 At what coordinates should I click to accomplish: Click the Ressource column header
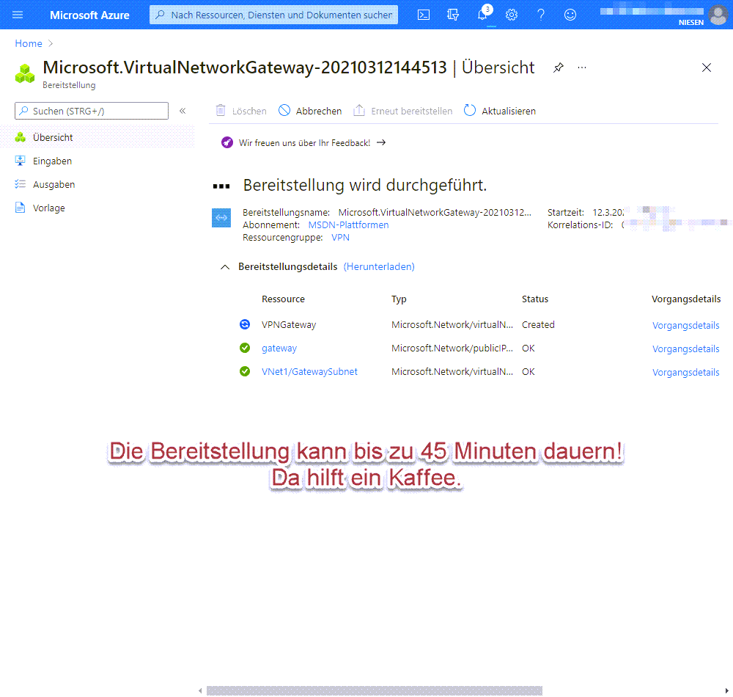(283, 299)
